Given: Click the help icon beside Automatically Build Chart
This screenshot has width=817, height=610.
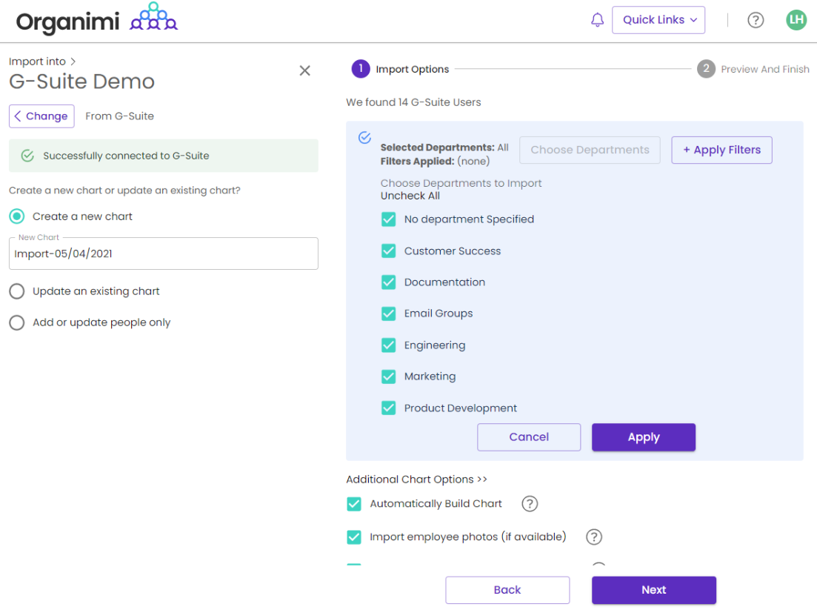Looking at the screenshot, I should pos(530,504).
